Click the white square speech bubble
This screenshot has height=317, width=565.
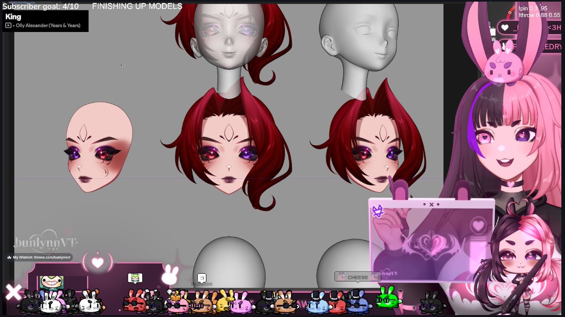tap(202, 278)
